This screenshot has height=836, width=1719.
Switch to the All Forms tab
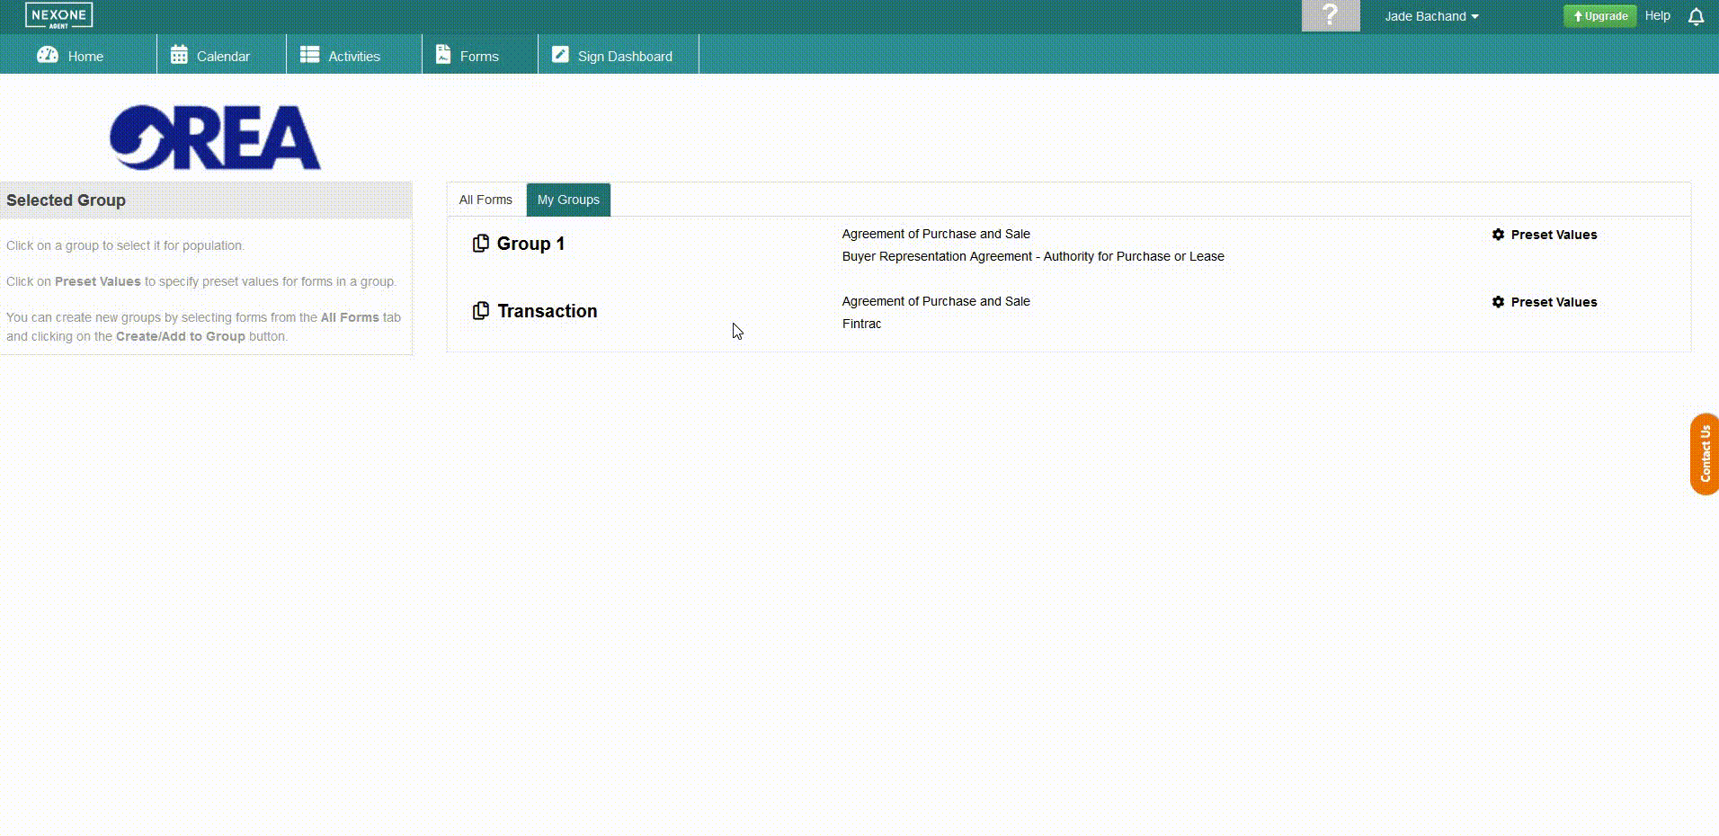click(485, 200)
